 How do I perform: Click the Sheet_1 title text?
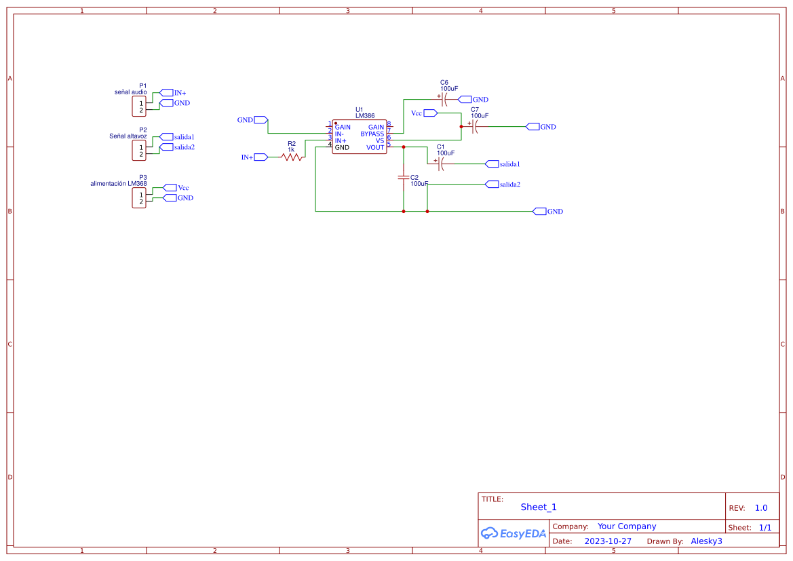tap(539, 507)
